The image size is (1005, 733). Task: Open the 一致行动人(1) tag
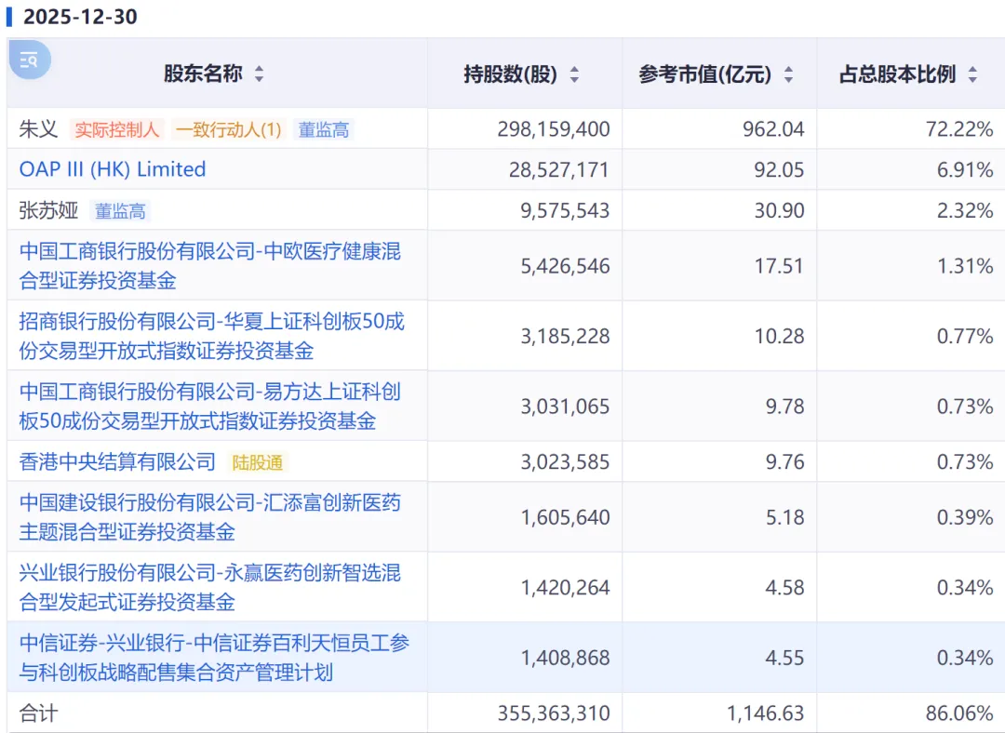[x=228, y=129]
